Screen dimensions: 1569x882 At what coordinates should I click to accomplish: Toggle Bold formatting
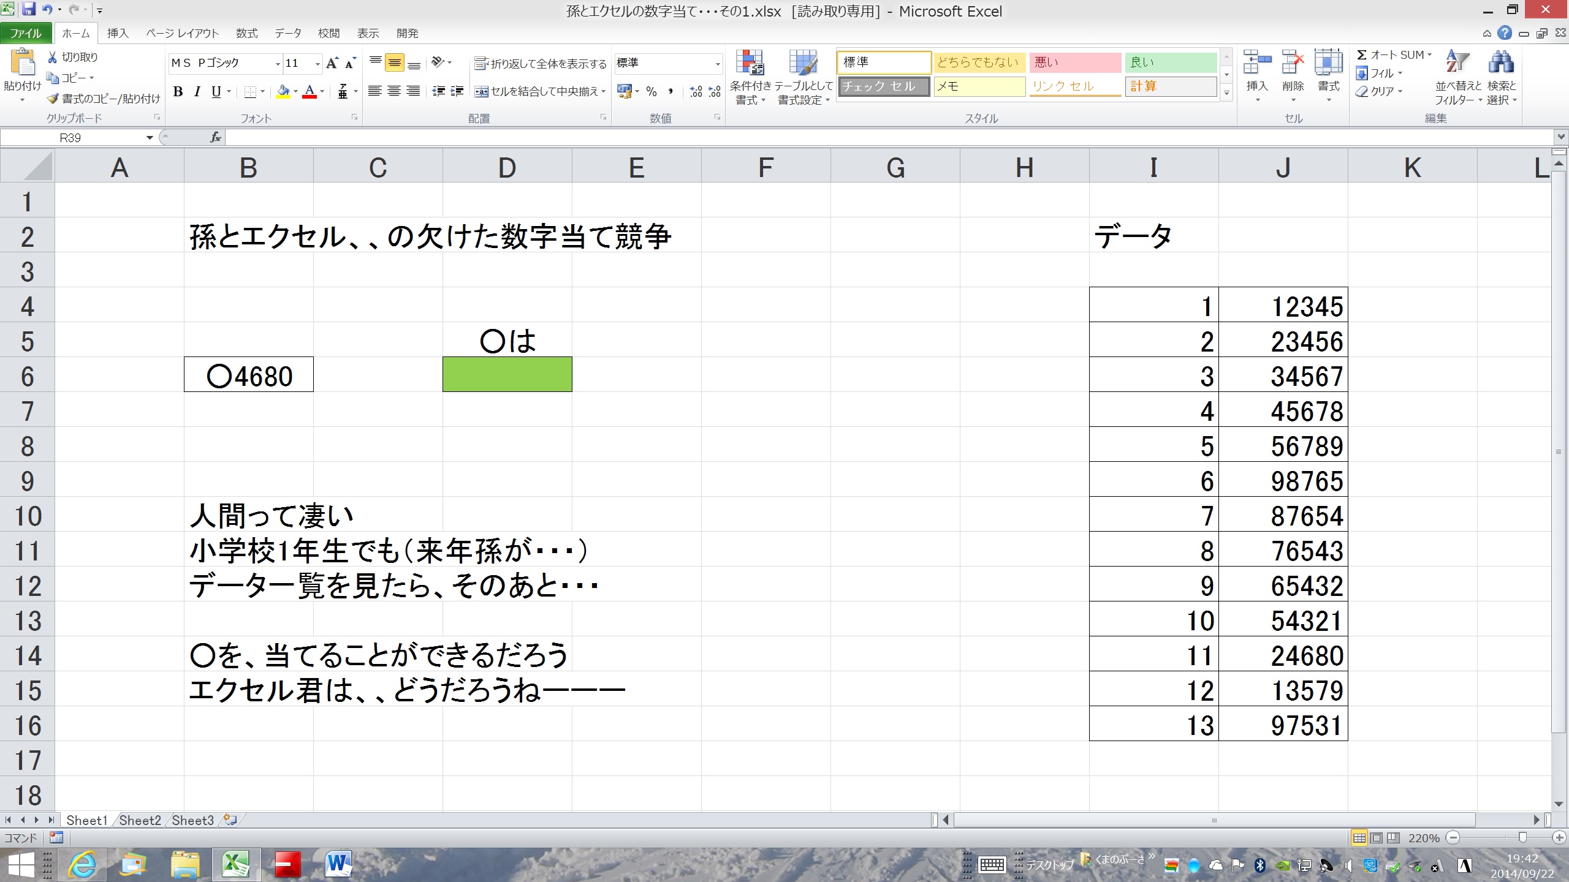point(178,92)
